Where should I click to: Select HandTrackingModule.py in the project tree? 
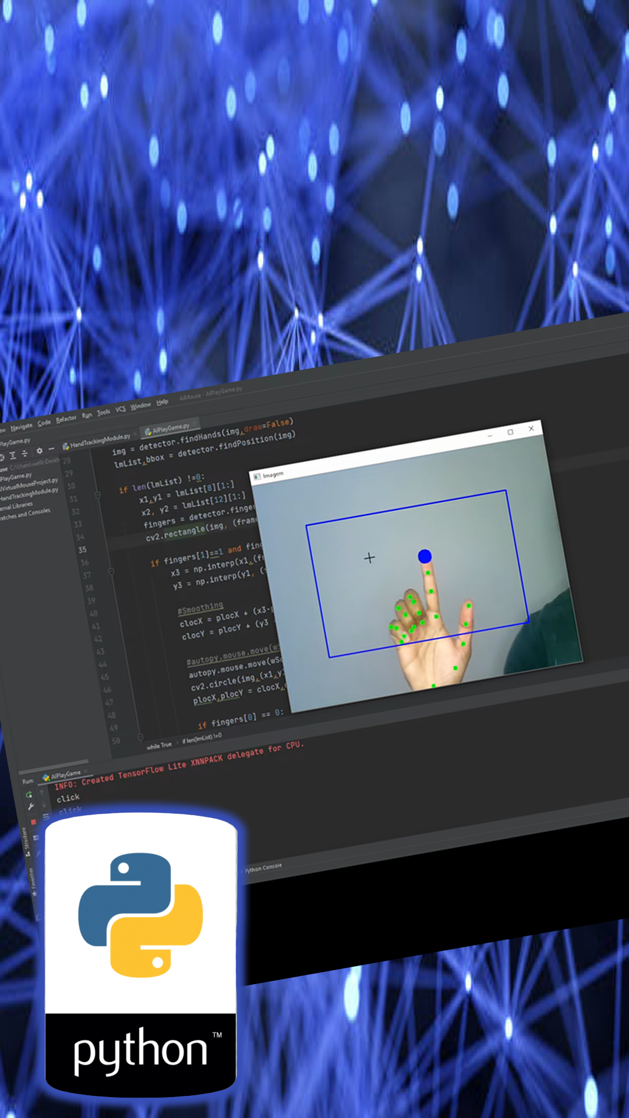pos(29,495)
